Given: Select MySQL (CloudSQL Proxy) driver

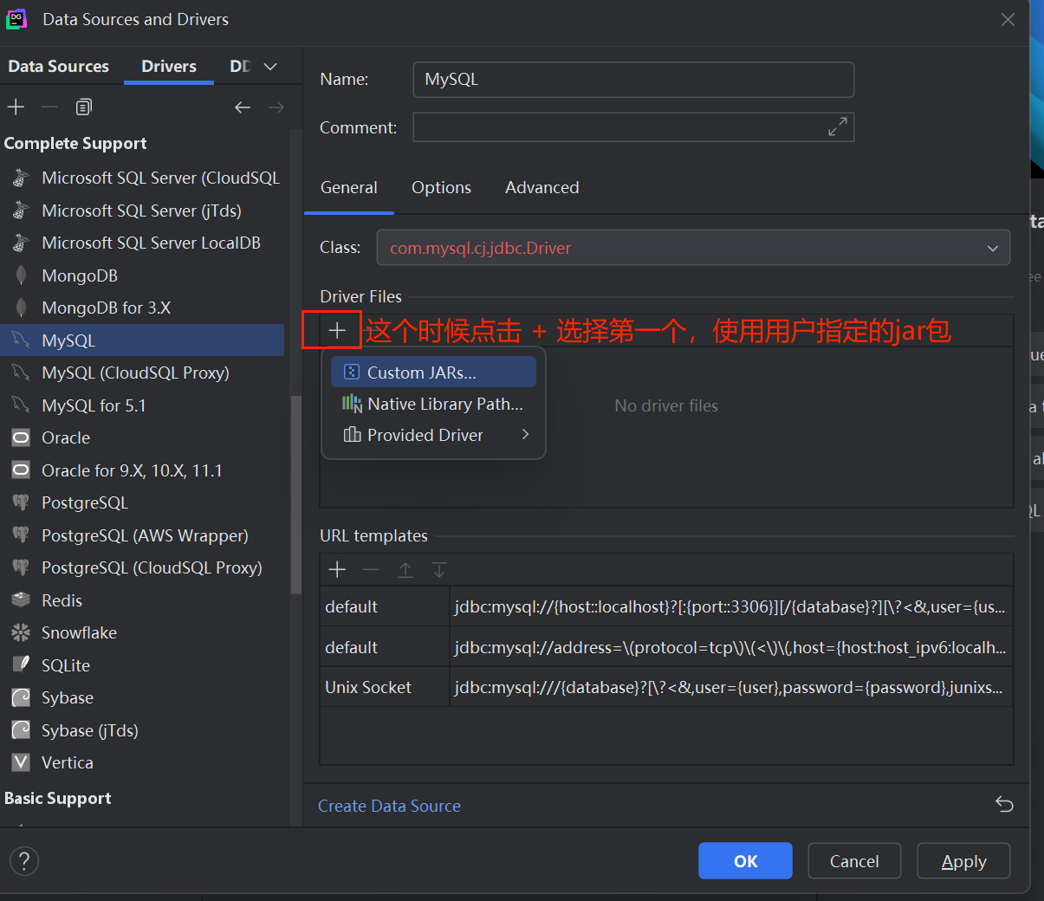Looking at the screenshot, I should pos(142,373).
